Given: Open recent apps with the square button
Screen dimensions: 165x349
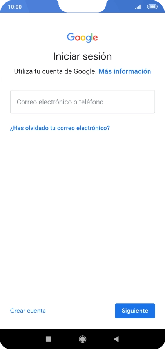Looking at the screenshot, I should tap(48, 339).
